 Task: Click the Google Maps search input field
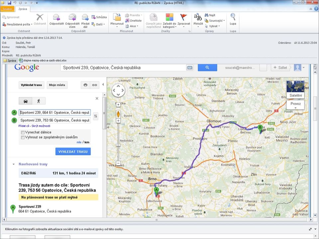coord(123,68)
